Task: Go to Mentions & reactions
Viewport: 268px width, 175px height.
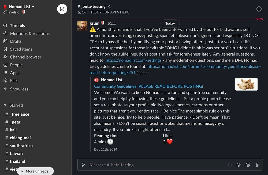Action: tap(30, 33)
